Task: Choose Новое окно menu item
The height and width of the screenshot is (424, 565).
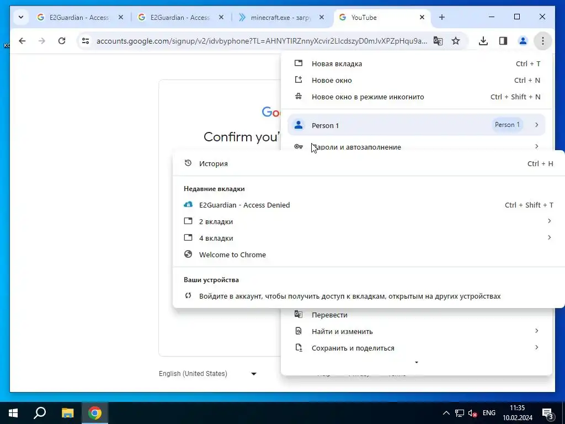Action: tap(416, 80)
